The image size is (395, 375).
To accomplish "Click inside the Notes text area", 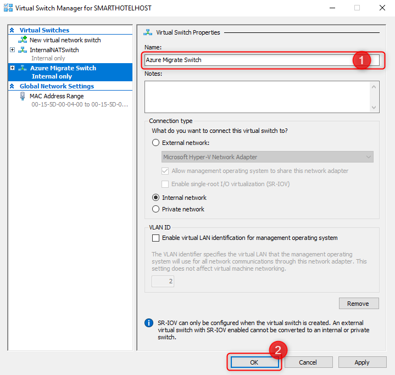I will [258, 97].
